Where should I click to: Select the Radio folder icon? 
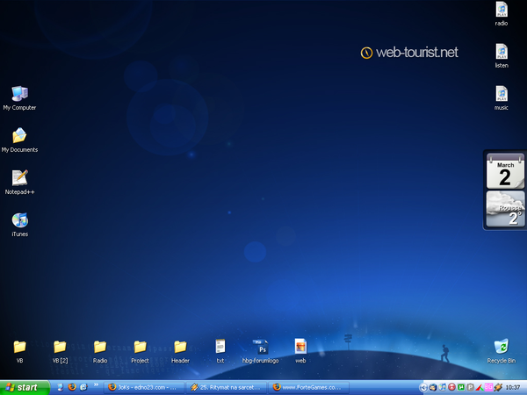point(100,351)
